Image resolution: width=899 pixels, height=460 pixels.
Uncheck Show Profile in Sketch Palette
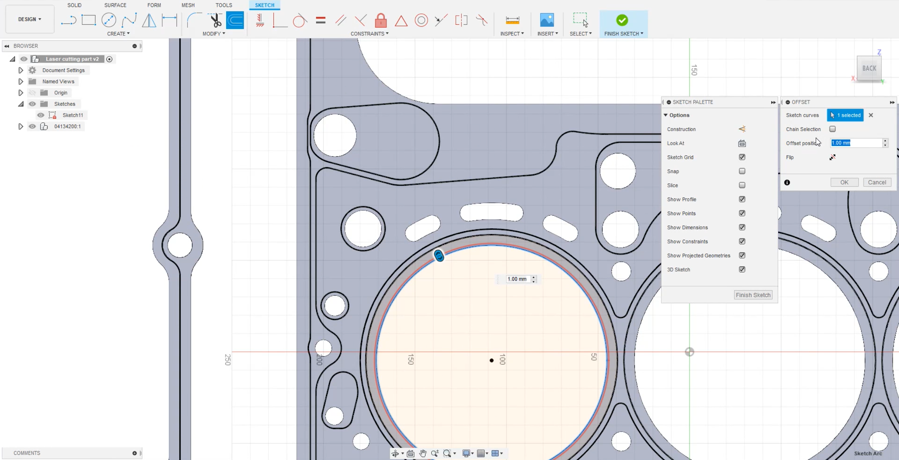click(742, 199)
